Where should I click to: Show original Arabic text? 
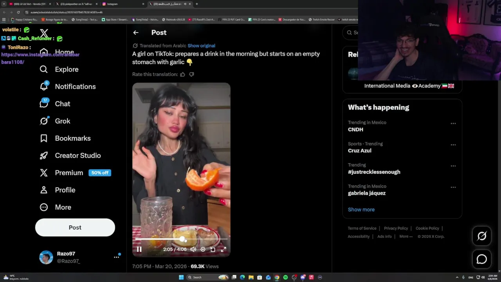[x=201, y=45]
